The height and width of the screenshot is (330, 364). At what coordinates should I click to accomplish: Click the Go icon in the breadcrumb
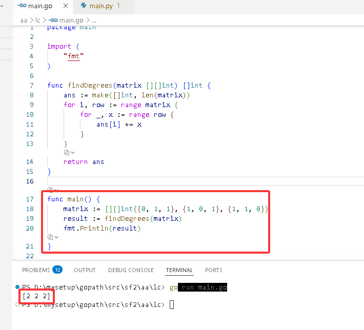point(53,20)
